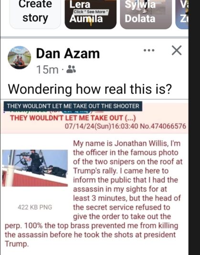Dismiss Dan Azam's post with the X
Viewport: 200px width, 255px height.
pyautogui.click(x=177, y=51)
